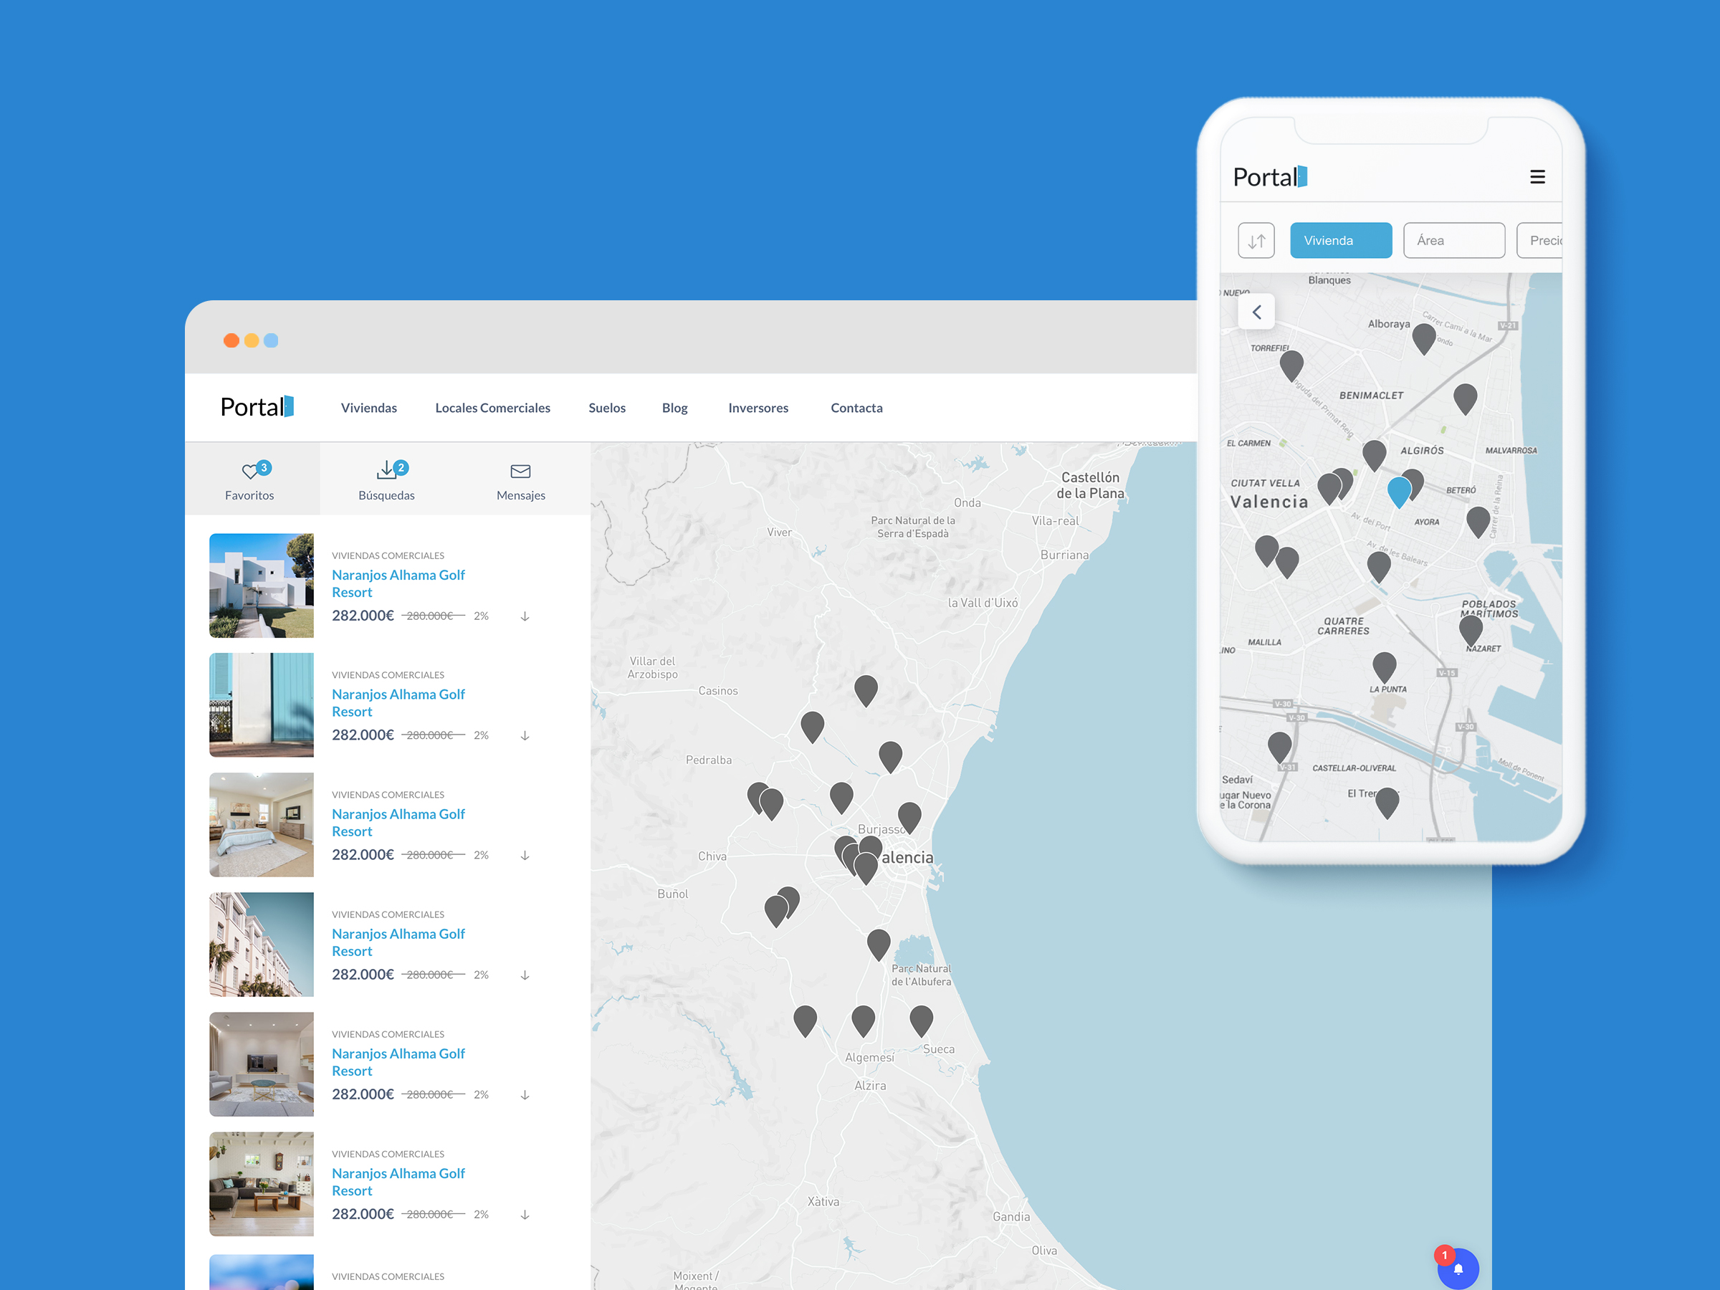Open the Contacta menu item
Viewport: 1720px width, 1290px height.
(x=856, y=408)
